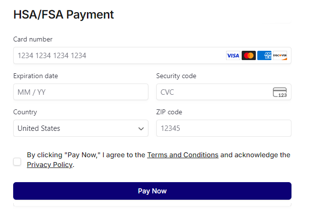
Task: Focus the ZIP code input box
Action: pos(224,128)
